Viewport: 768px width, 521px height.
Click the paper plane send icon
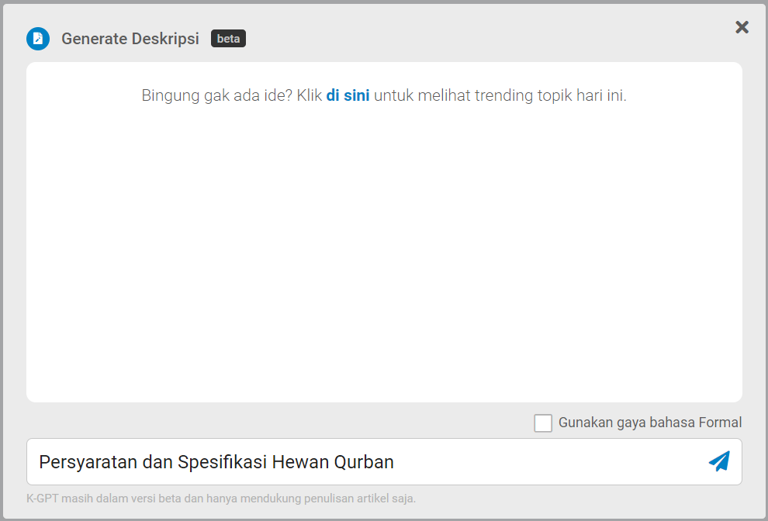tap(719, 461)
